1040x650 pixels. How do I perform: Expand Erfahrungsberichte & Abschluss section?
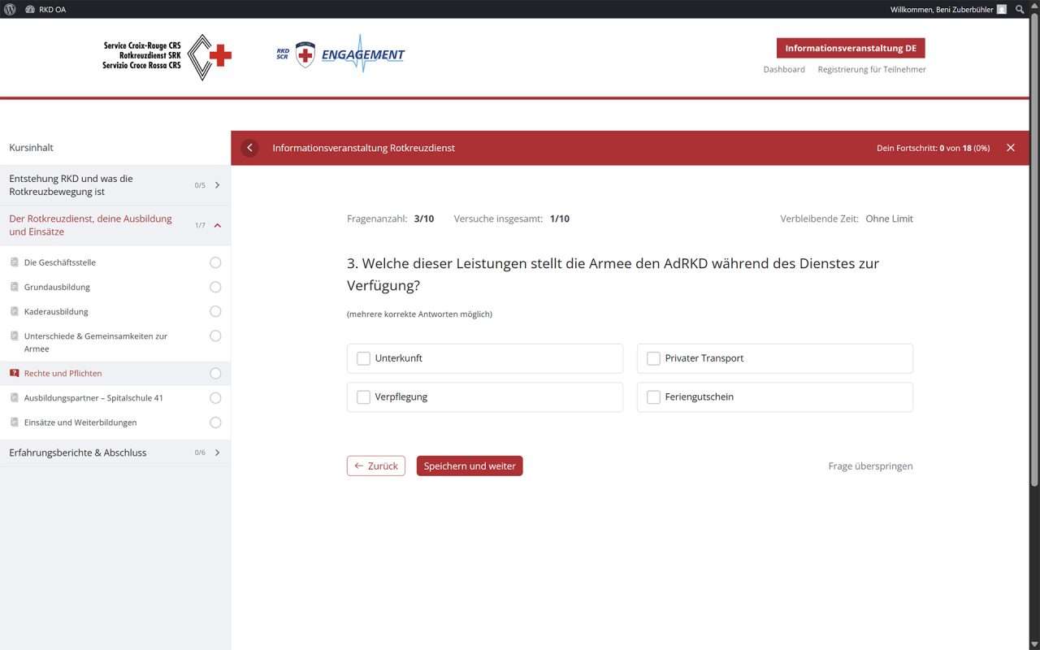pyautogui.click(x=217, y=453)
